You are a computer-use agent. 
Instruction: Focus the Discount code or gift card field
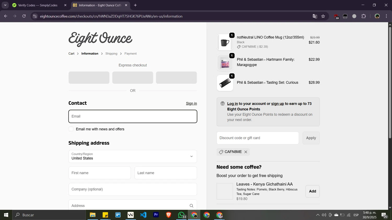click(x=258, y=138)
